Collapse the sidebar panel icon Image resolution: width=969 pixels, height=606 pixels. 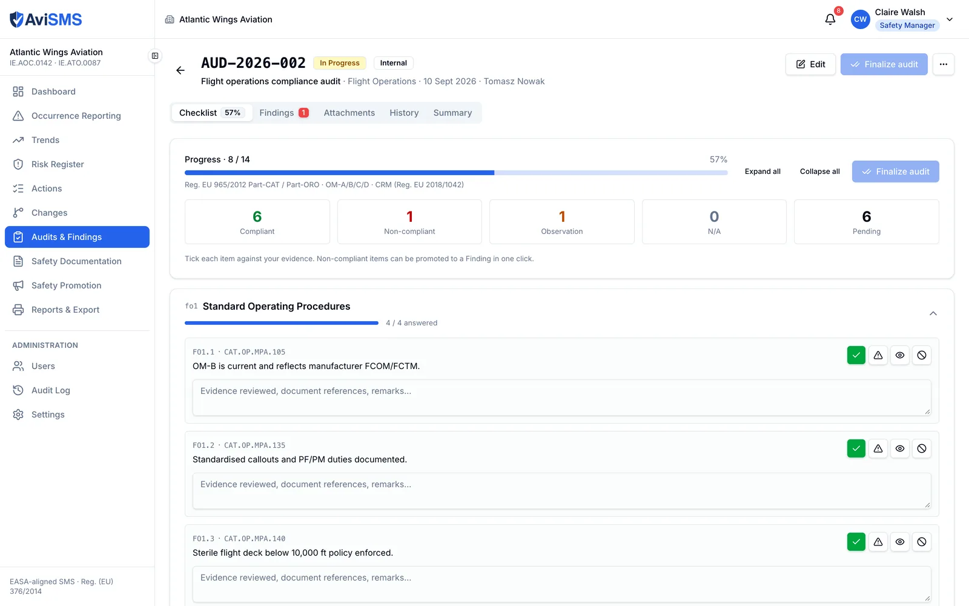tap(155, 56)
